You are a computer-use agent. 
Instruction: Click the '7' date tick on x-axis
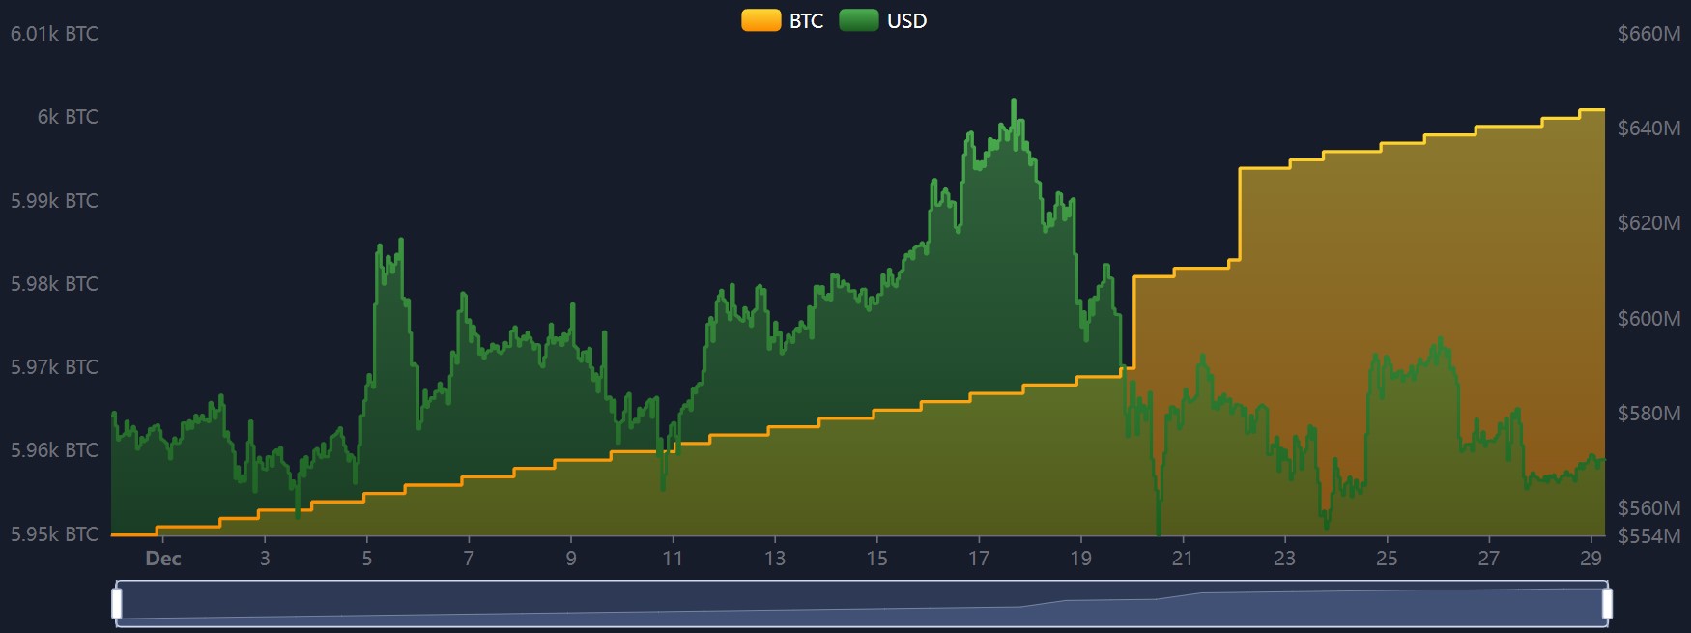pos(469,559)
